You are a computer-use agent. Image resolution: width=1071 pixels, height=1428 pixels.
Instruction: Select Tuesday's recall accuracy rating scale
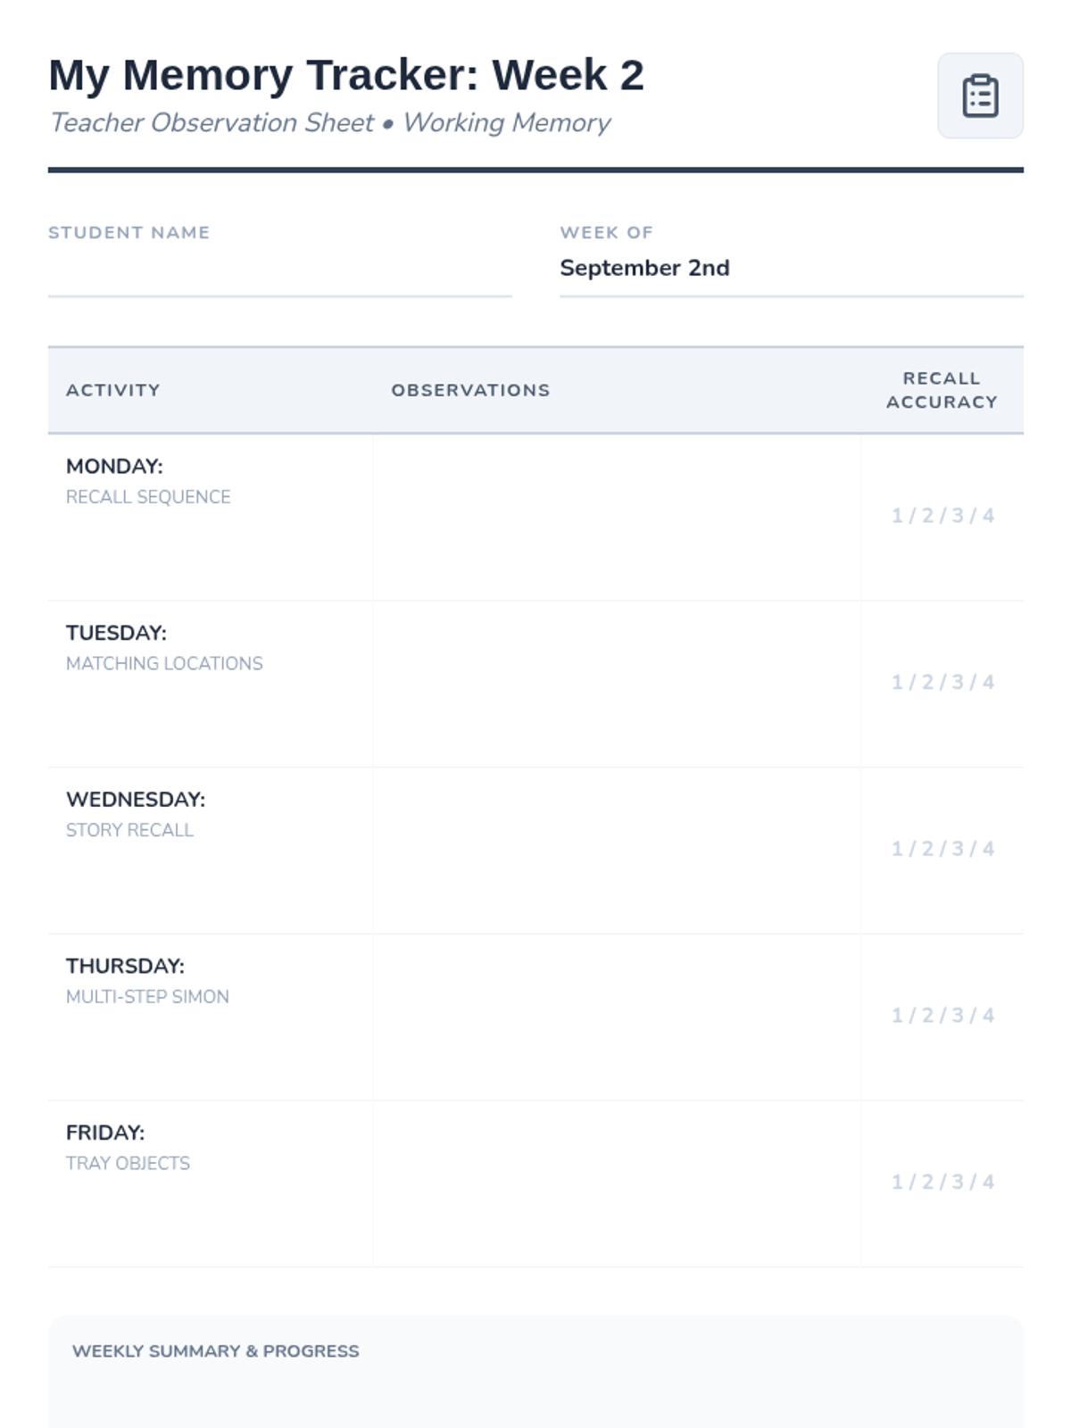point(942,683)
